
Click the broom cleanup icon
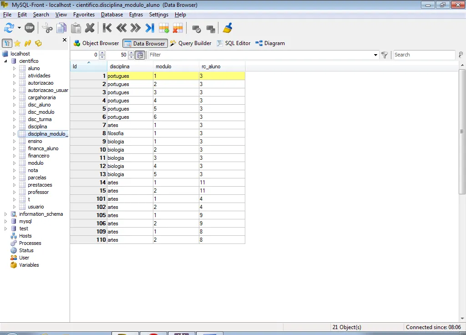tap(227, 28)
